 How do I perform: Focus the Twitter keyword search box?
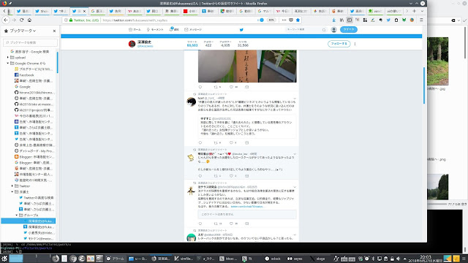306,29
